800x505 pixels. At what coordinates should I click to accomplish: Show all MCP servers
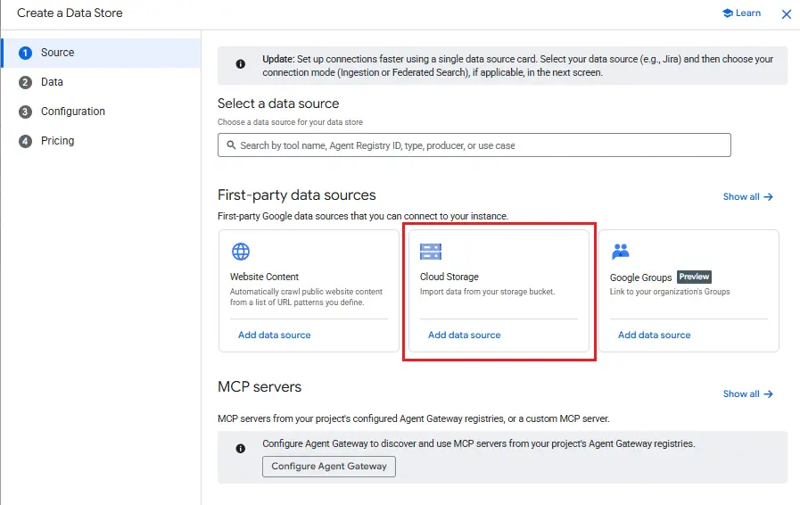[x=748, y=393]
